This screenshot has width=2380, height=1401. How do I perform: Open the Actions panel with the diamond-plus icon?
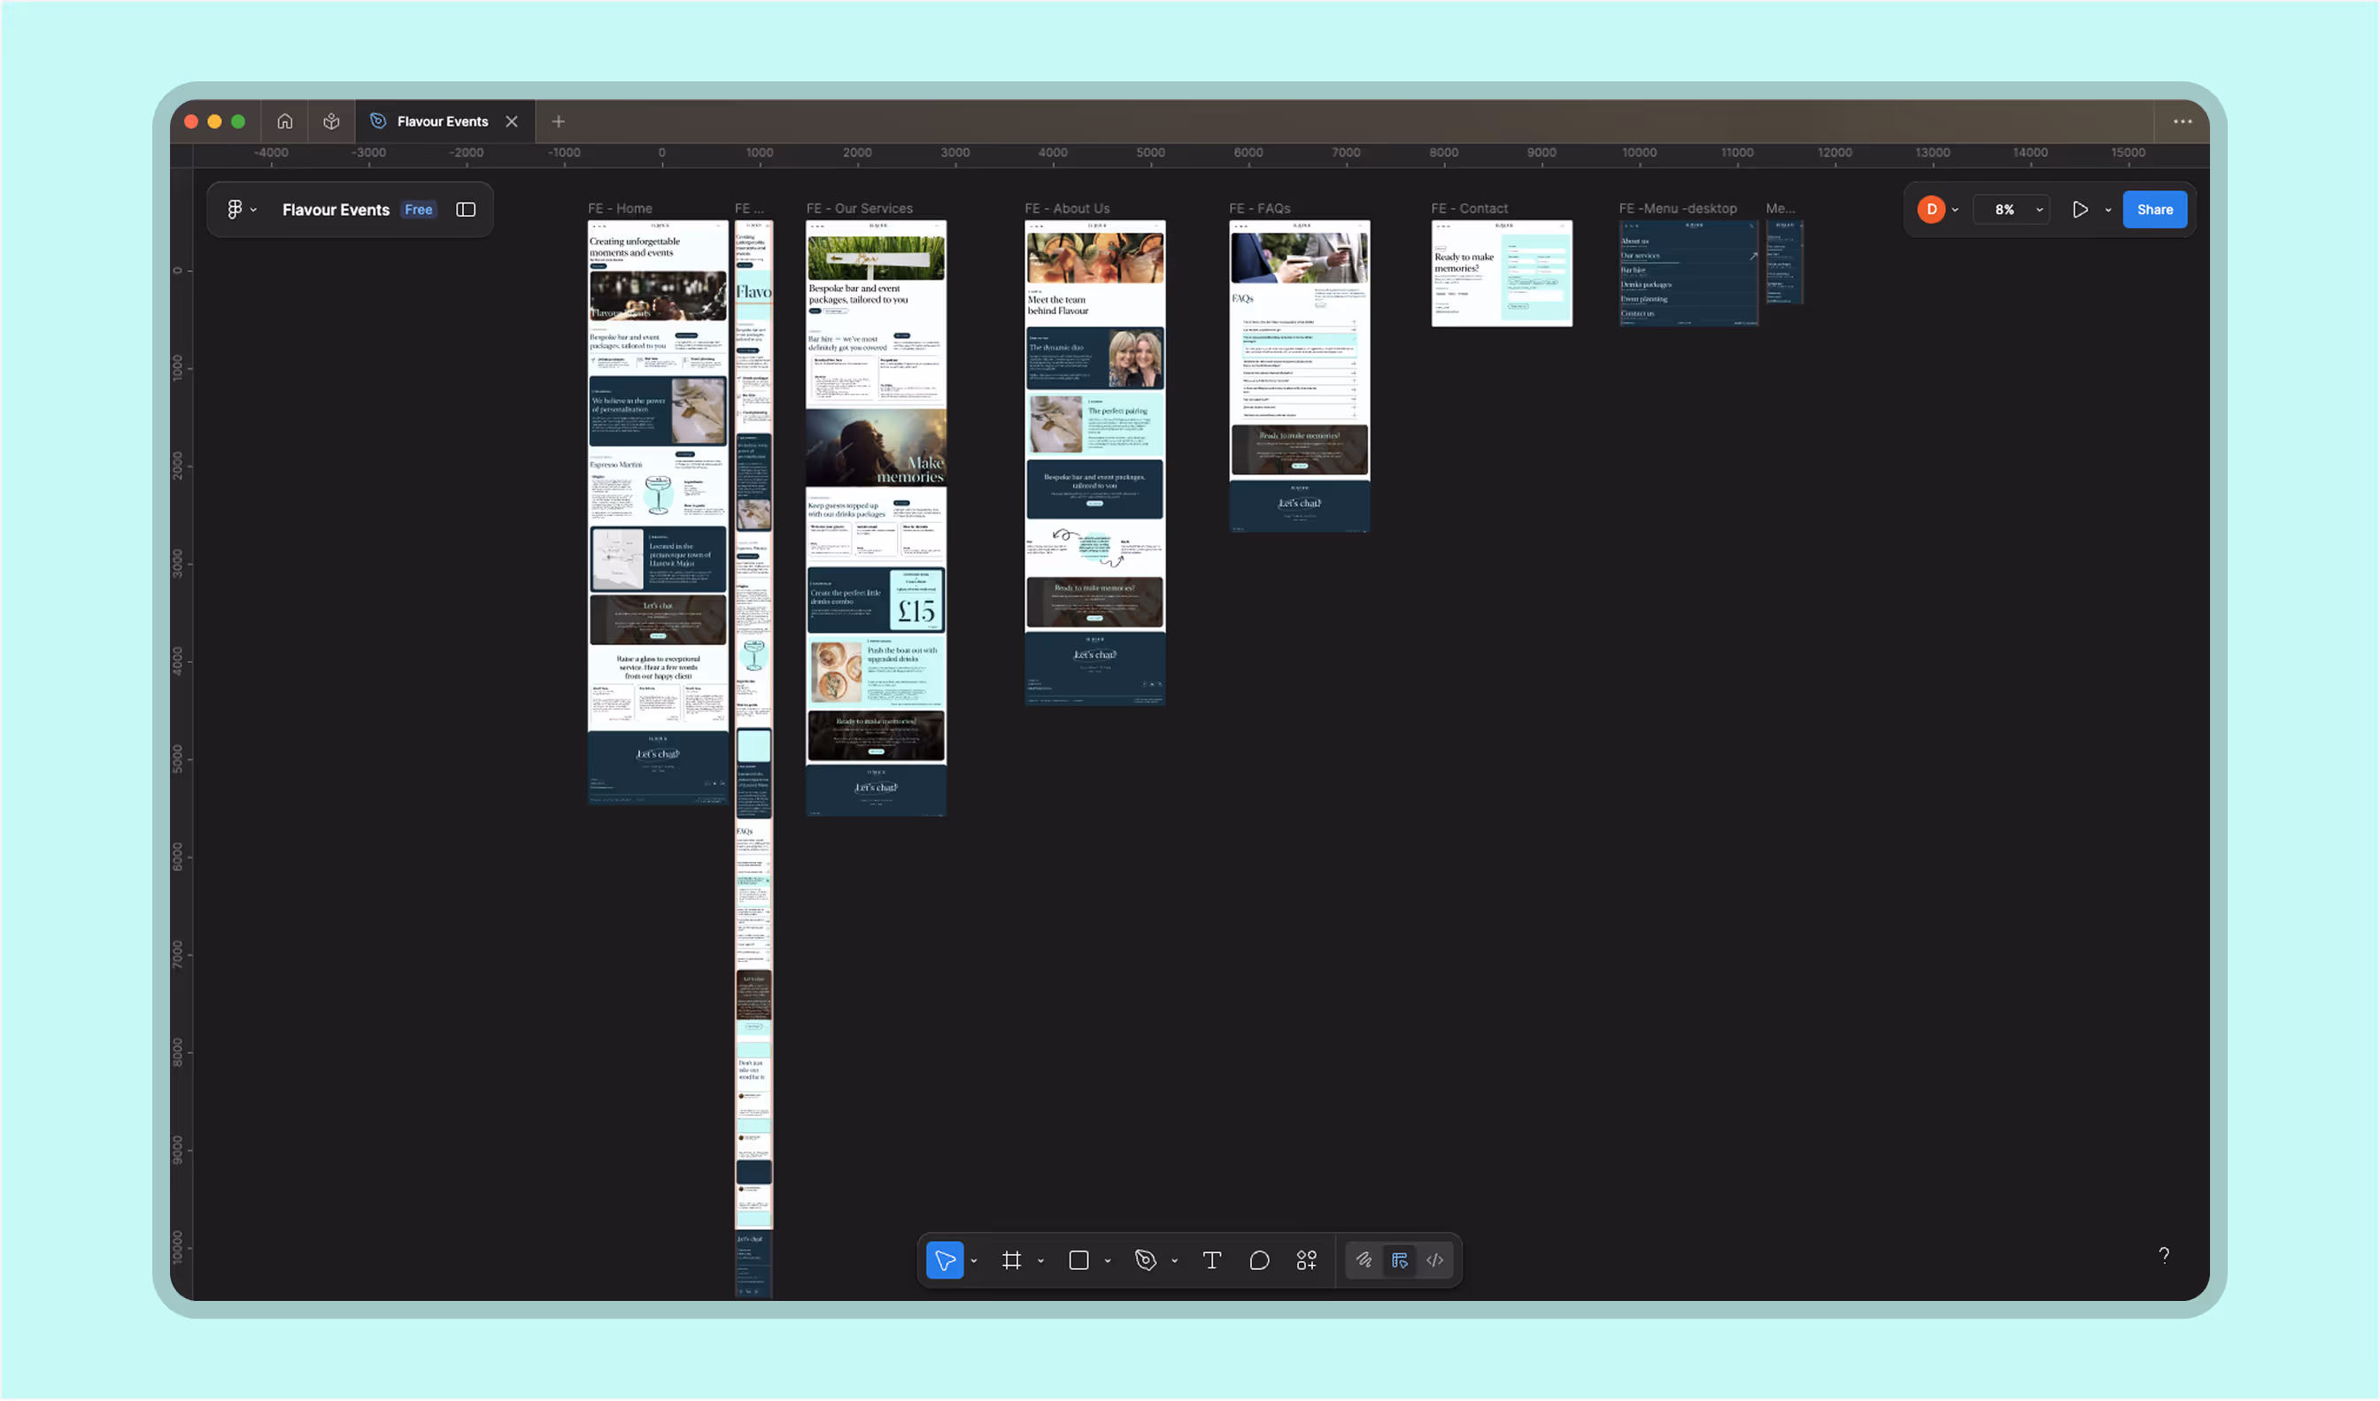pos(1306,1259)
